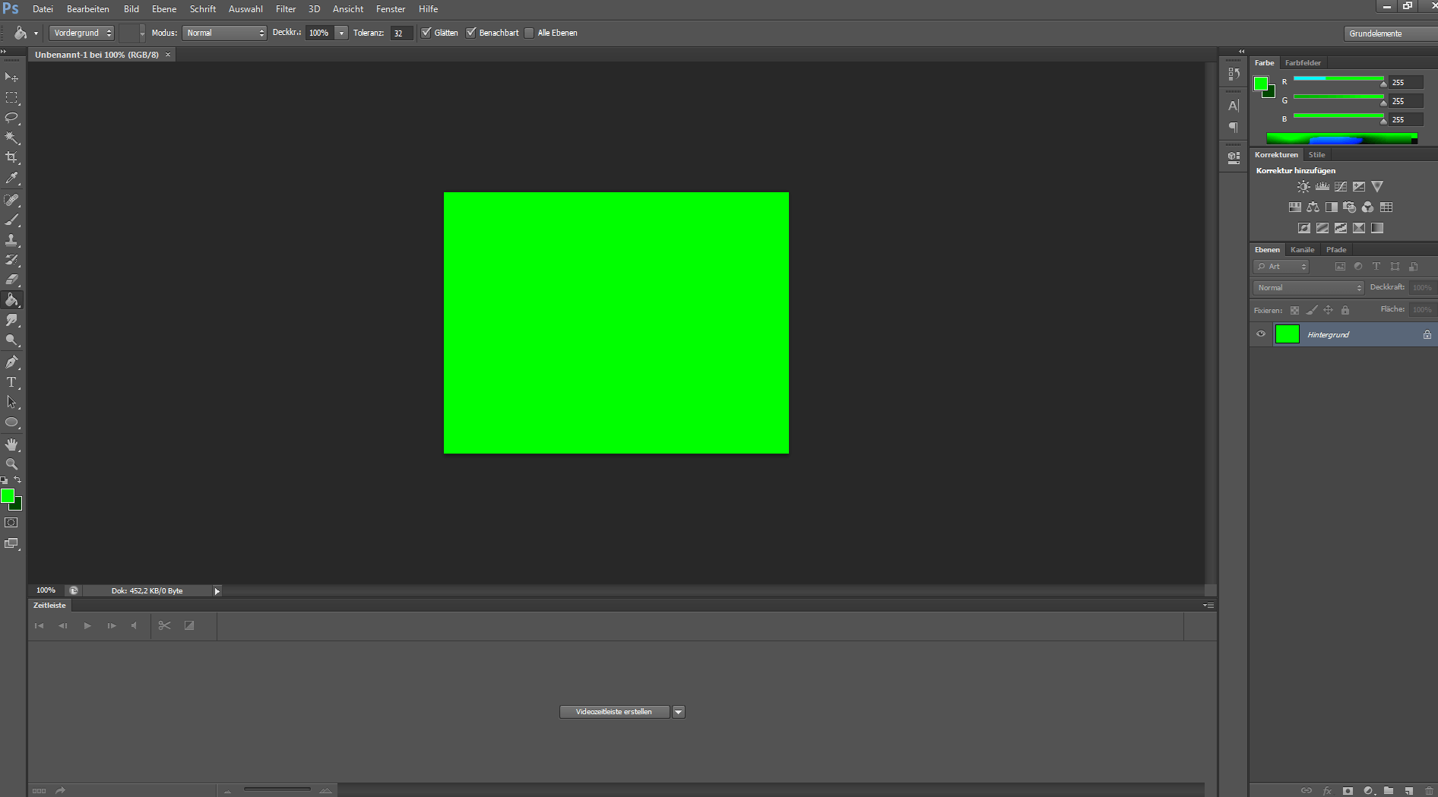
Task: Select the Crop tool
Action: coord(11,157)
